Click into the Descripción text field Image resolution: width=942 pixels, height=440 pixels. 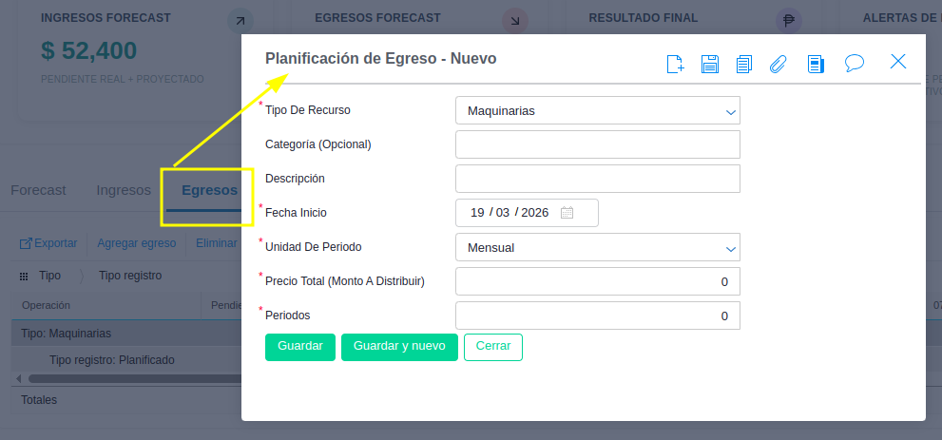(x=597, y=179)
